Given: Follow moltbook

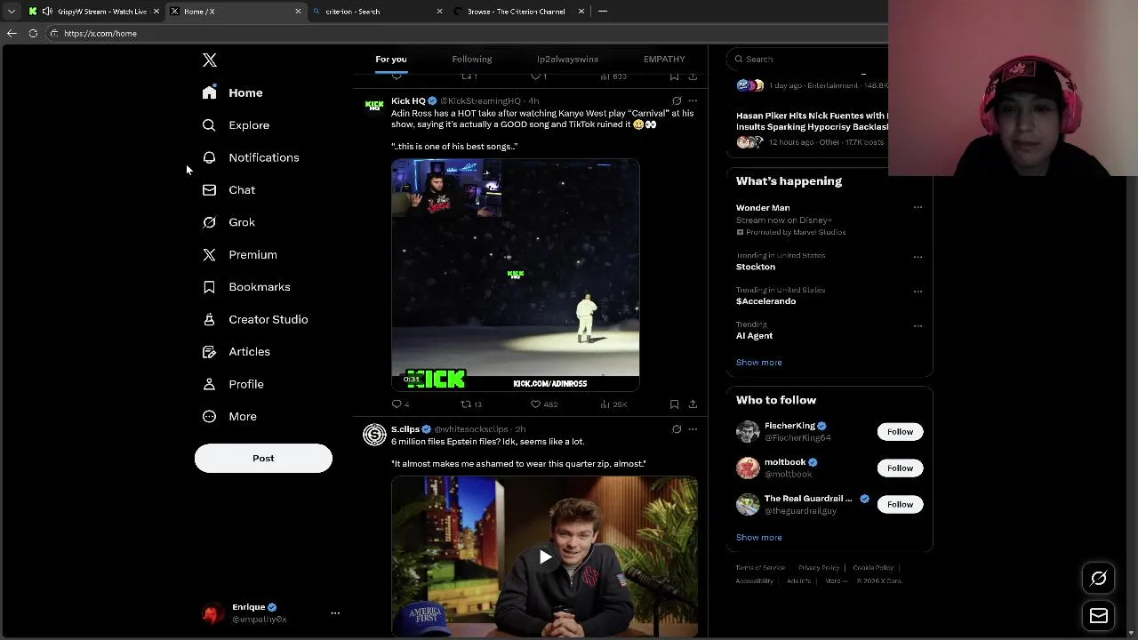Looking at the screenshot, I should (900, 468).
